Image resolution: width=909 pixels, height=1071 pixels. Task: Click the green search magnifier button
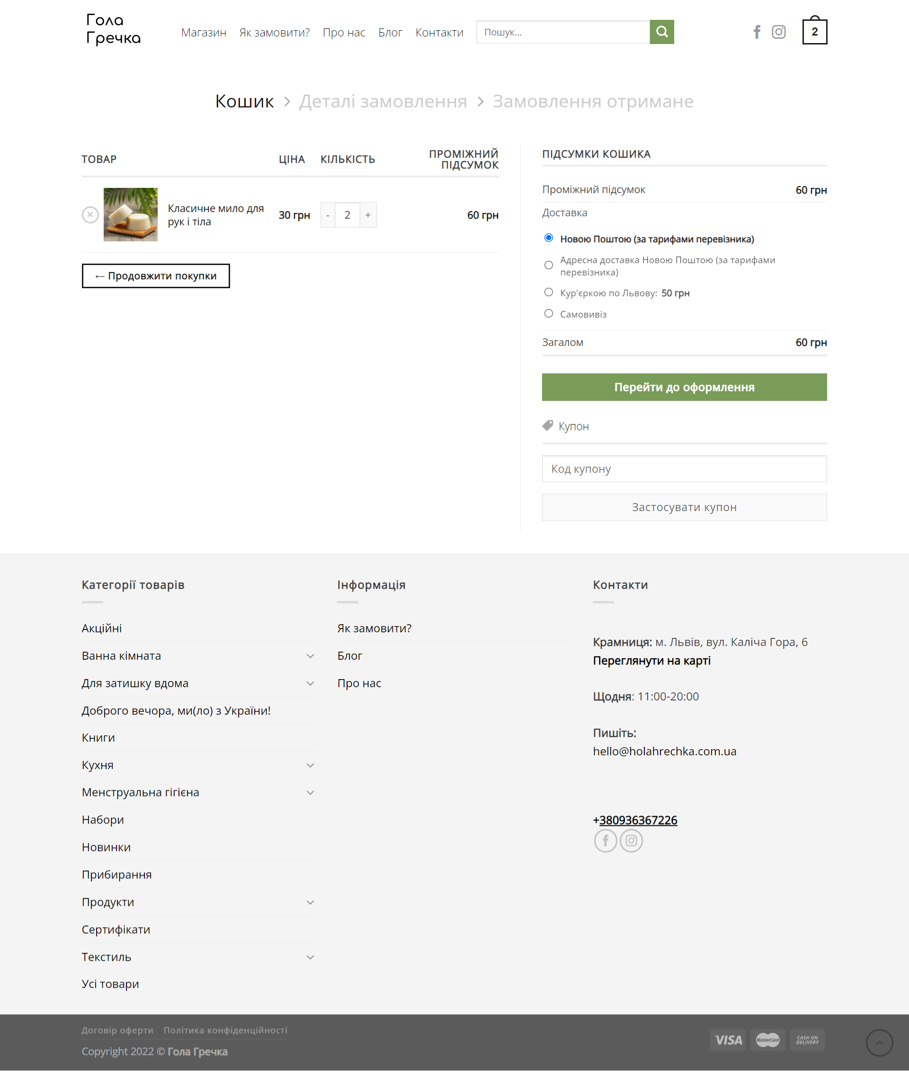[662, 32]
